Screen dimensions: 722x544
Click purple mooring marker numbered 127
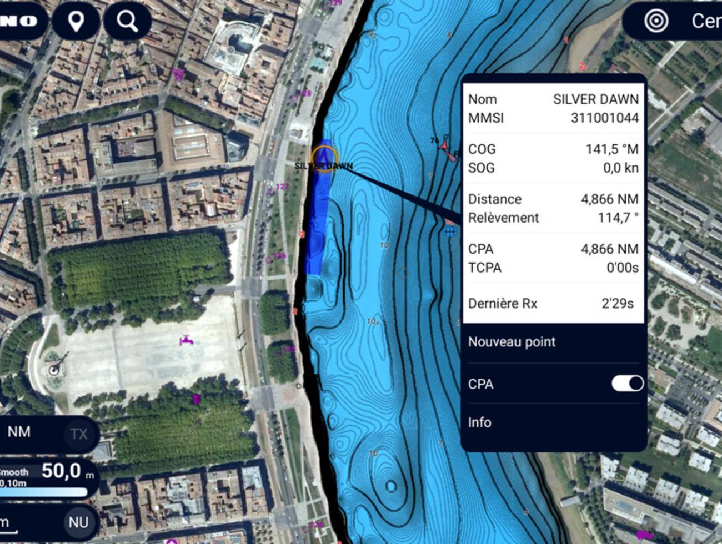272,190
